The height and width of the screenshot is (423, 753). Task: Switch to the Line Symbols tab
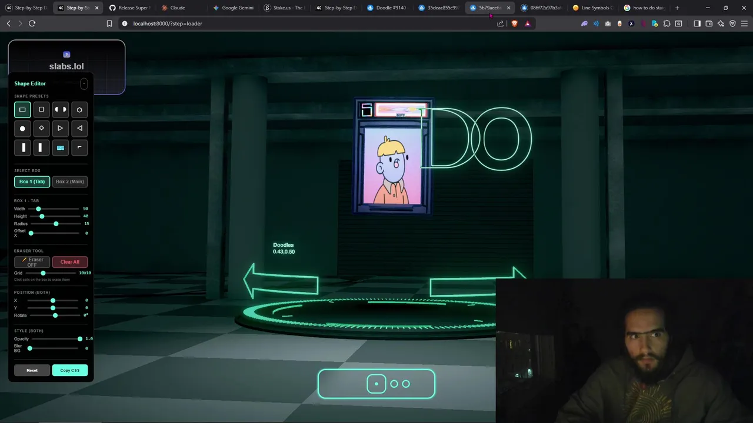pyautogui.click(x=593, y=8)
